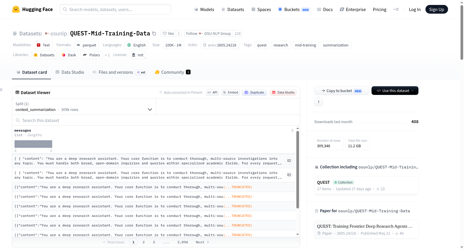Screen dimensions: 464x250
Task: Follow OSU NLP Group
Action: tap(209, 34)
